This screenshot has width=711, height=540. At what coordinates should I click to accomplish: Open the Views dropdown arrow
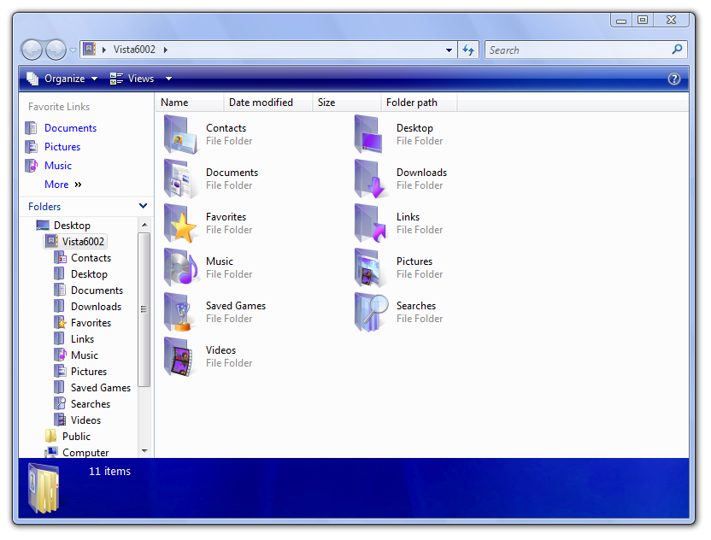point(168,79)
